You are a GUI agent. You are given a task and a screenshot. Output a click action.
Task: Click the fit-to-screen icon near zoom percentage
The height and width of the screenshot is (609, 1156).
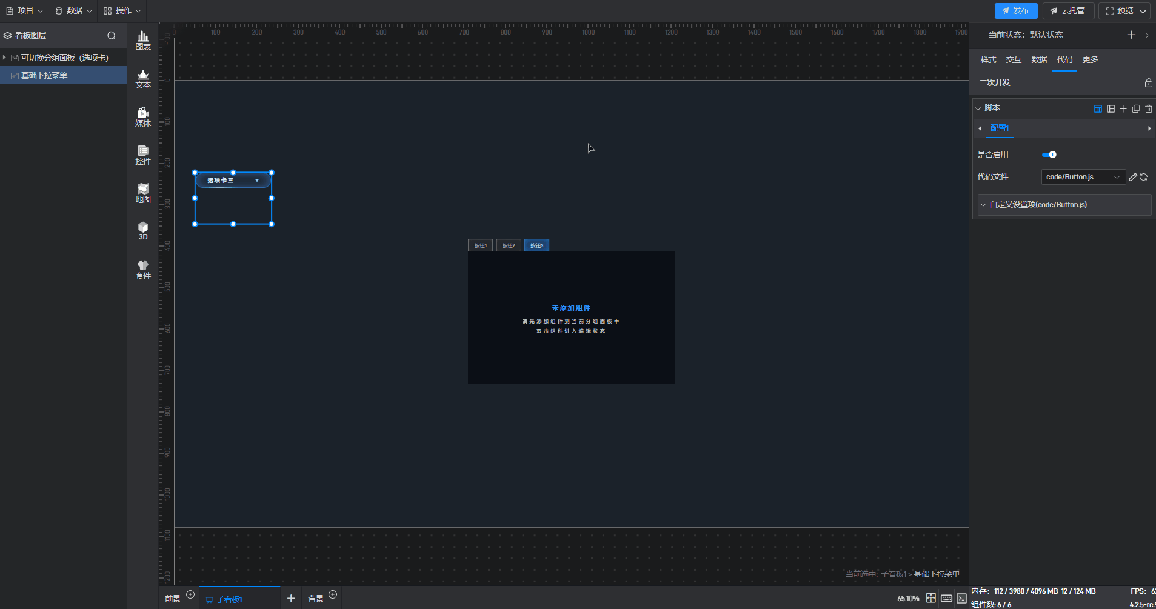[931, 598]
